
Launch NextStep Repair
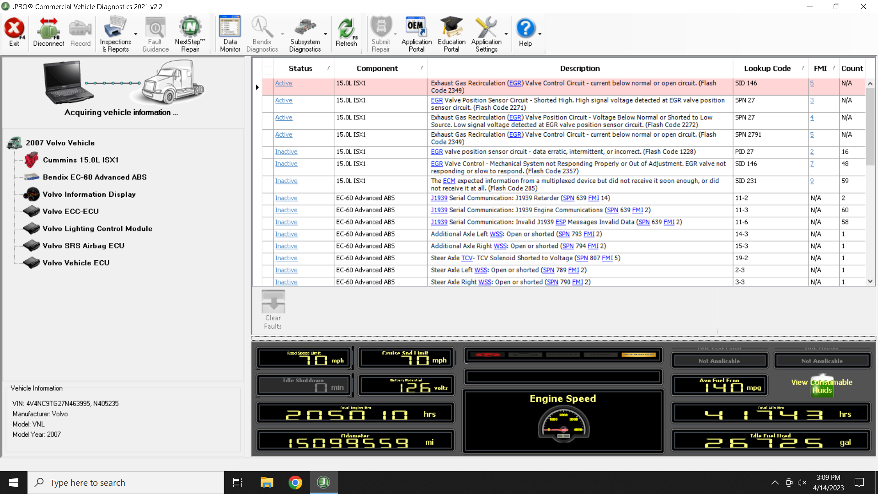click(x=190, y=34)
